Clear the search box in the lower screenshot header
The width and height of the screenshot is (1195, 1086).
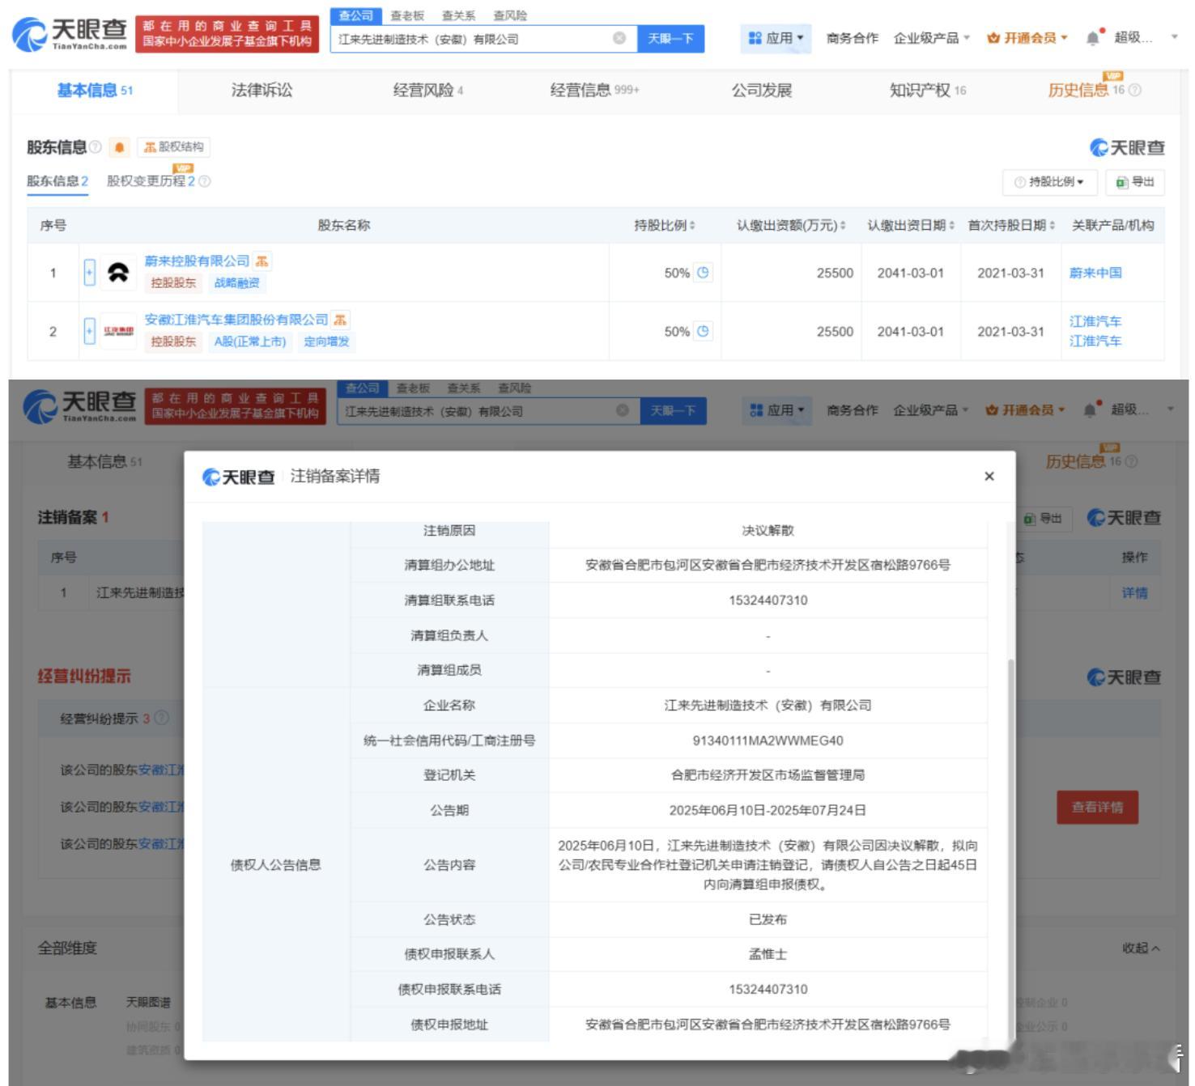click(x=623, y=410)
